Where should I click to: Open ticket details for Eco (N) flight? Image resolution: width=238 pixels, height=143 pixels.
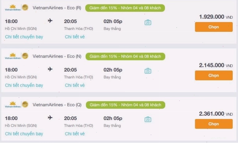coord(75,85)
